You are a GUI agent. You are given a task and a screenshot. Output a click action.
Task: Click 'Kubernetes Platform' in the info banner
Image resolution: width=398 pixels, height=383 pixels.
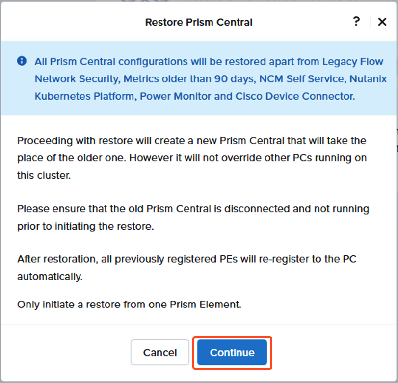coord(84,96)
